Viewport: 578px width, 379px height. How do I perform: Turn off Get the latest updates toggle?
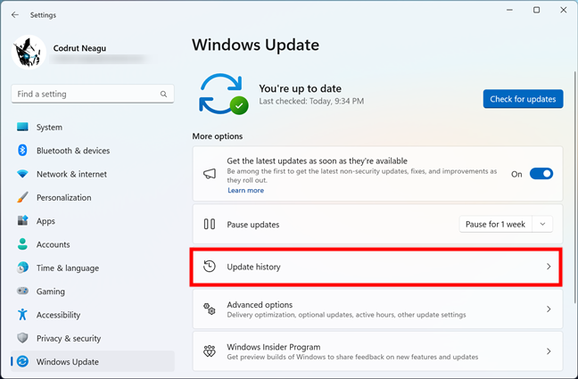tap(541, 174)
